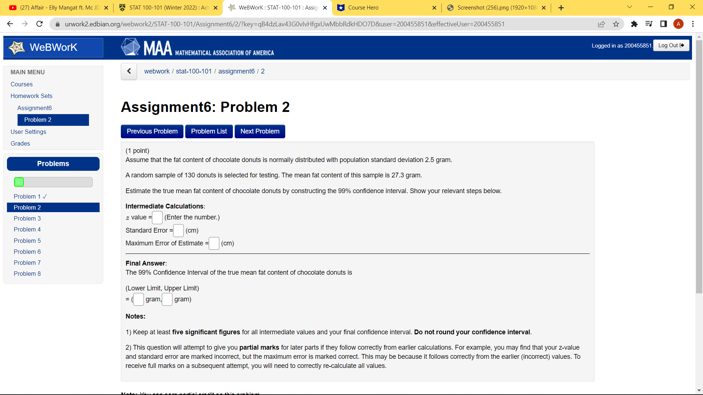Open the browser side panel icon
This screenshot has height=395, width=703.
(x=663, y=24)
